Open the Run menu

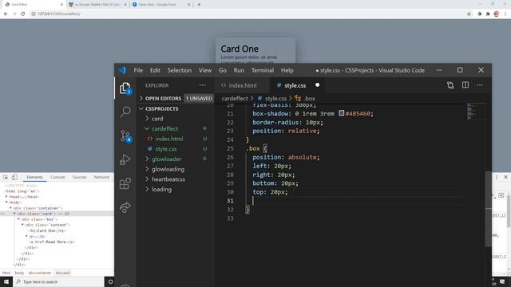click(239, 70)
